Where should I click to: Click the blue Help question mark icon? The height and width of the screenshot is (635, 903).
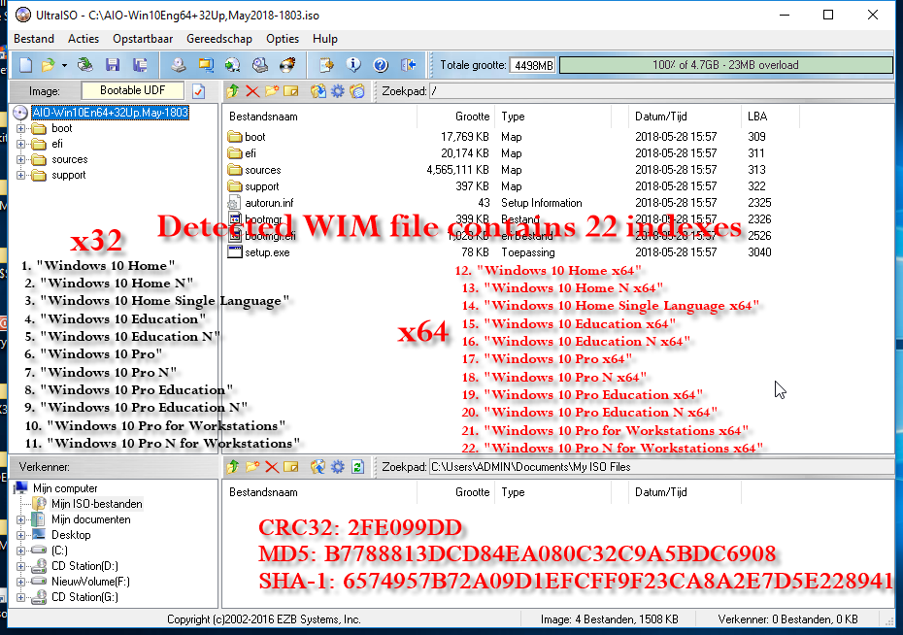[381, 65]
